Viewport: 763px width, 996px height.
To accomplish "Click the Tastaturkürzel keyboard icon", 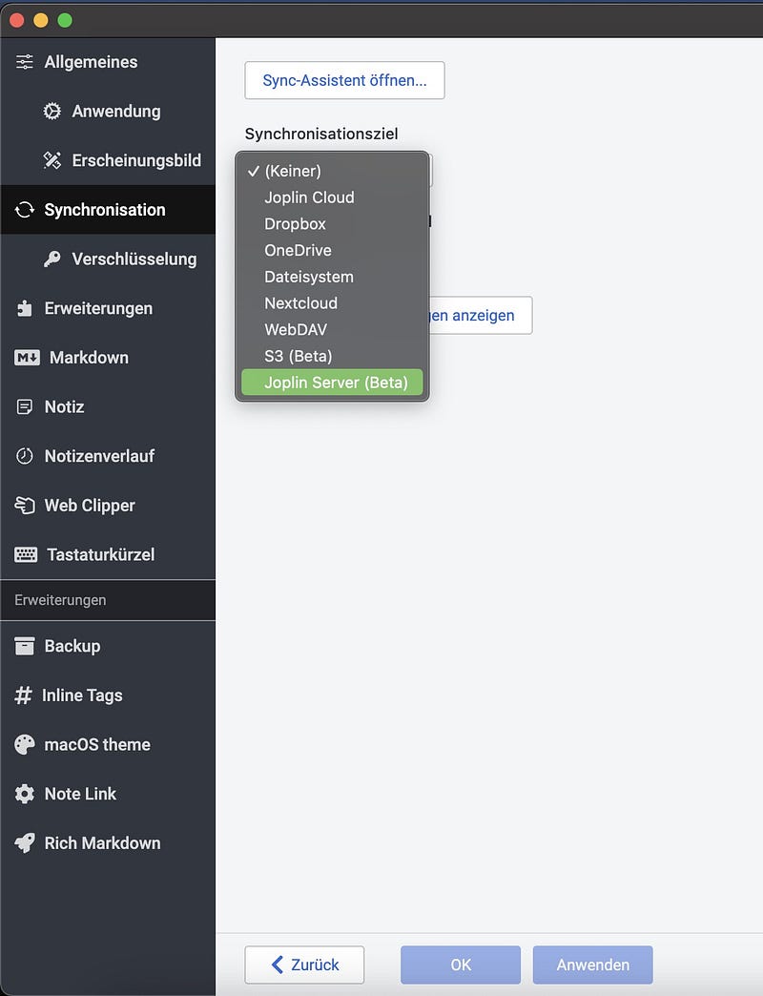I will 26,554.
